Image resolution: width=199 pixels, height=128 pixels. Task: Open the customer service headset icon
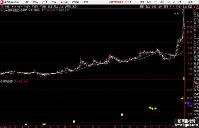168,2
